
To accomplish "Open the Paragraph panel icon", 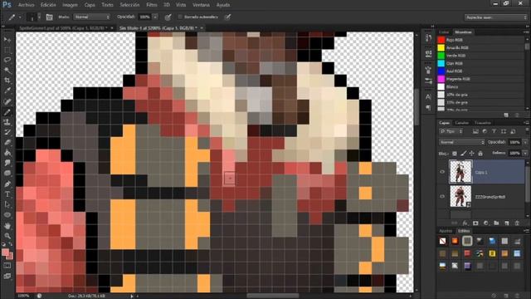I will 428,107.
